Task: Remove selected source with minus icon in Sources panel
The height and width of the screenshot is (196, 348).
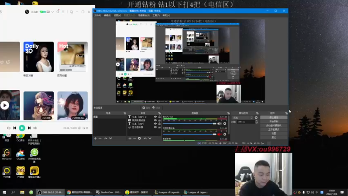Action: coord(134,138)
